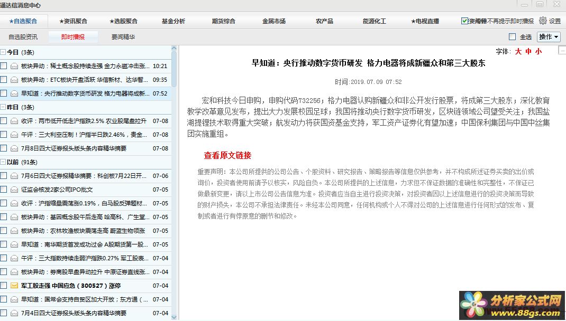
Task: Open 板块异动:稀土概念股持续走强 message
Action: 86,66
